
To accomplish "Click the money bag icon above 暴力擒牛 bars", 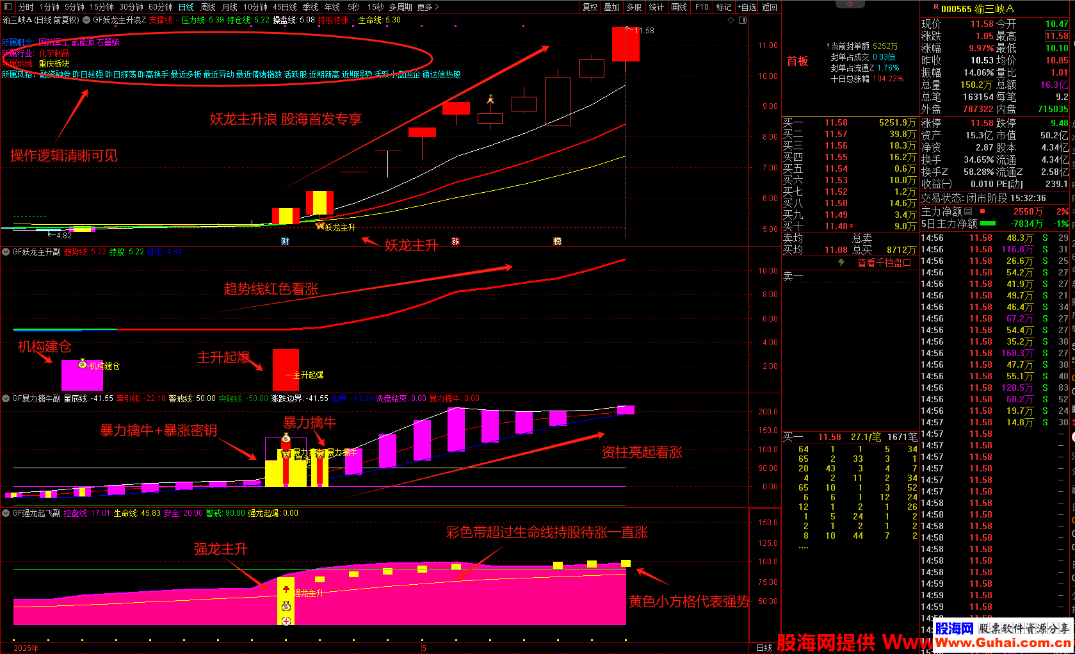I will [x=286, y=438].
